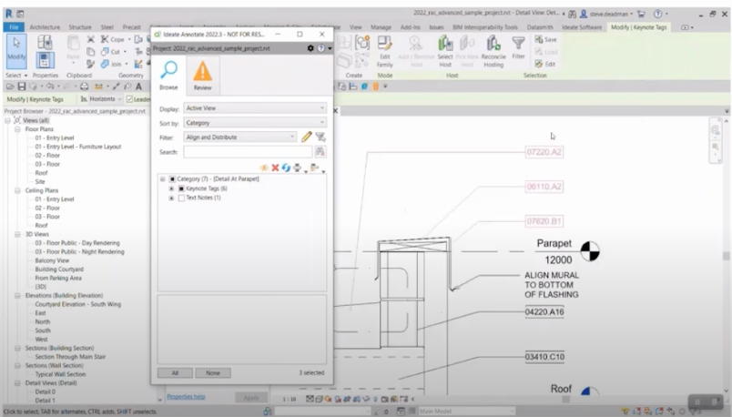Viewport: 732px width, 417px height.
Task: Click the binoculars search icon
Action: tap(320, 152)
